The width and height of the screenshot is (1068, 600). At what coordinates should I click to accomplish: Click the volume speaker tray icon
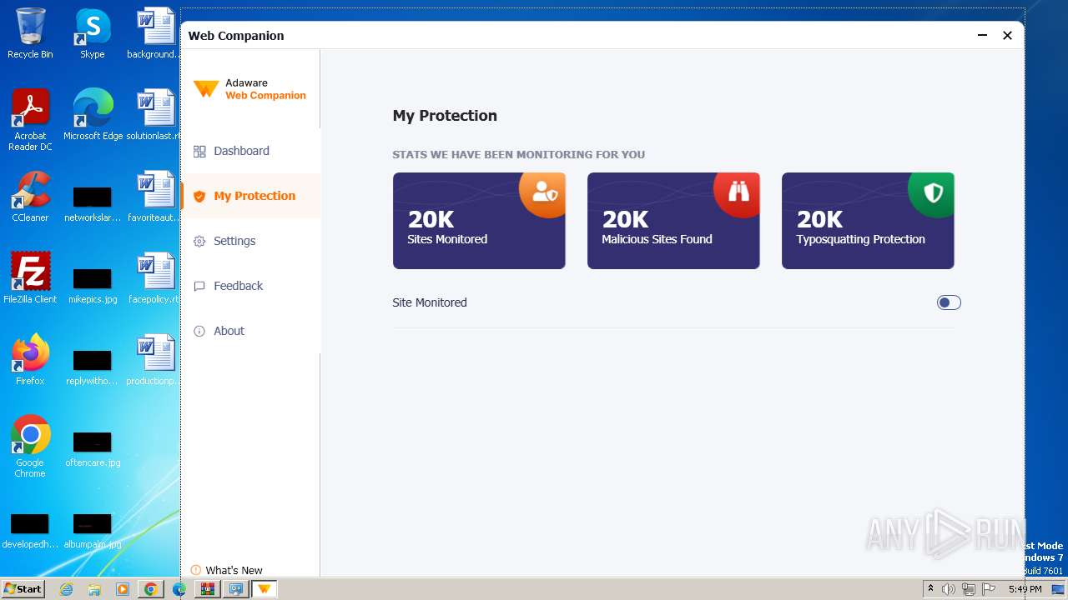click(949, 589)
